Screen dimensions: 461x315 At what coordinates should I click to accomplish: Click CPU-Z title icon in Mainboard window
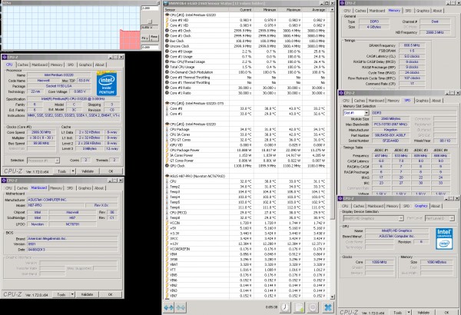click(4, 181)
